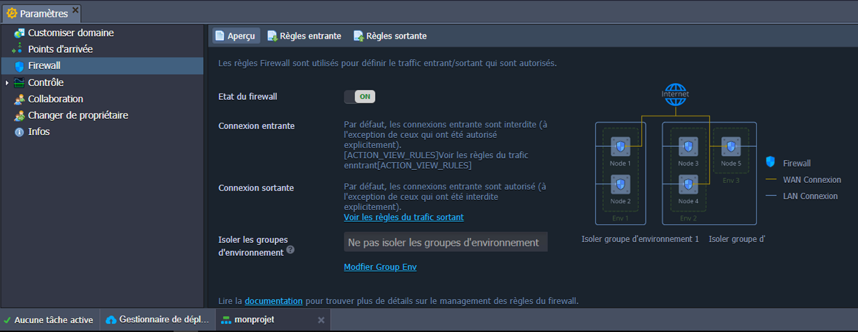Screen dimensions: 858x332
Task: Click the Changer de propriétaire icon
Action: [19, 116]
